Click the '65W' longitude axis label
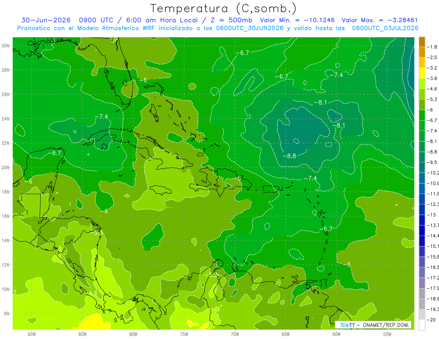This screenshot has height=339, width=439. (286, 334)
